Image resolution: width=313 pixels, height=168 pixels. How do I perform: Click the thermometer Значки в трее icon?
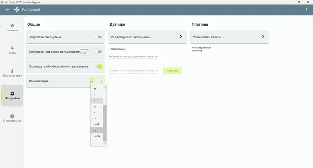click(12, 71)
